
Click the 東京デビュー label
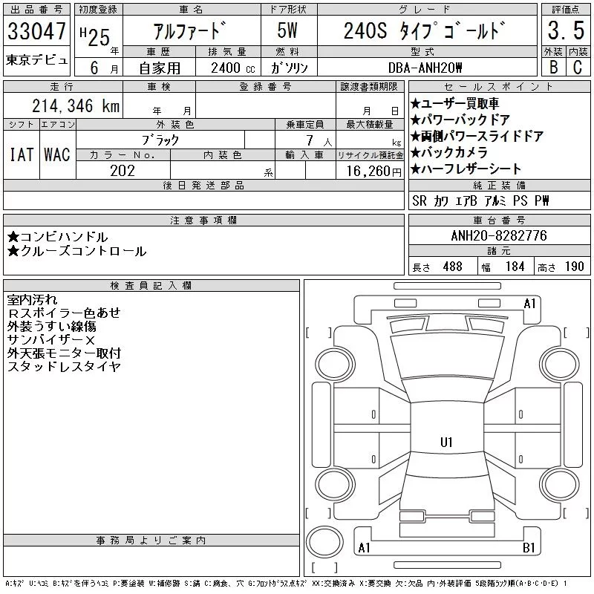pyautogui.click(x=36, y=60)
